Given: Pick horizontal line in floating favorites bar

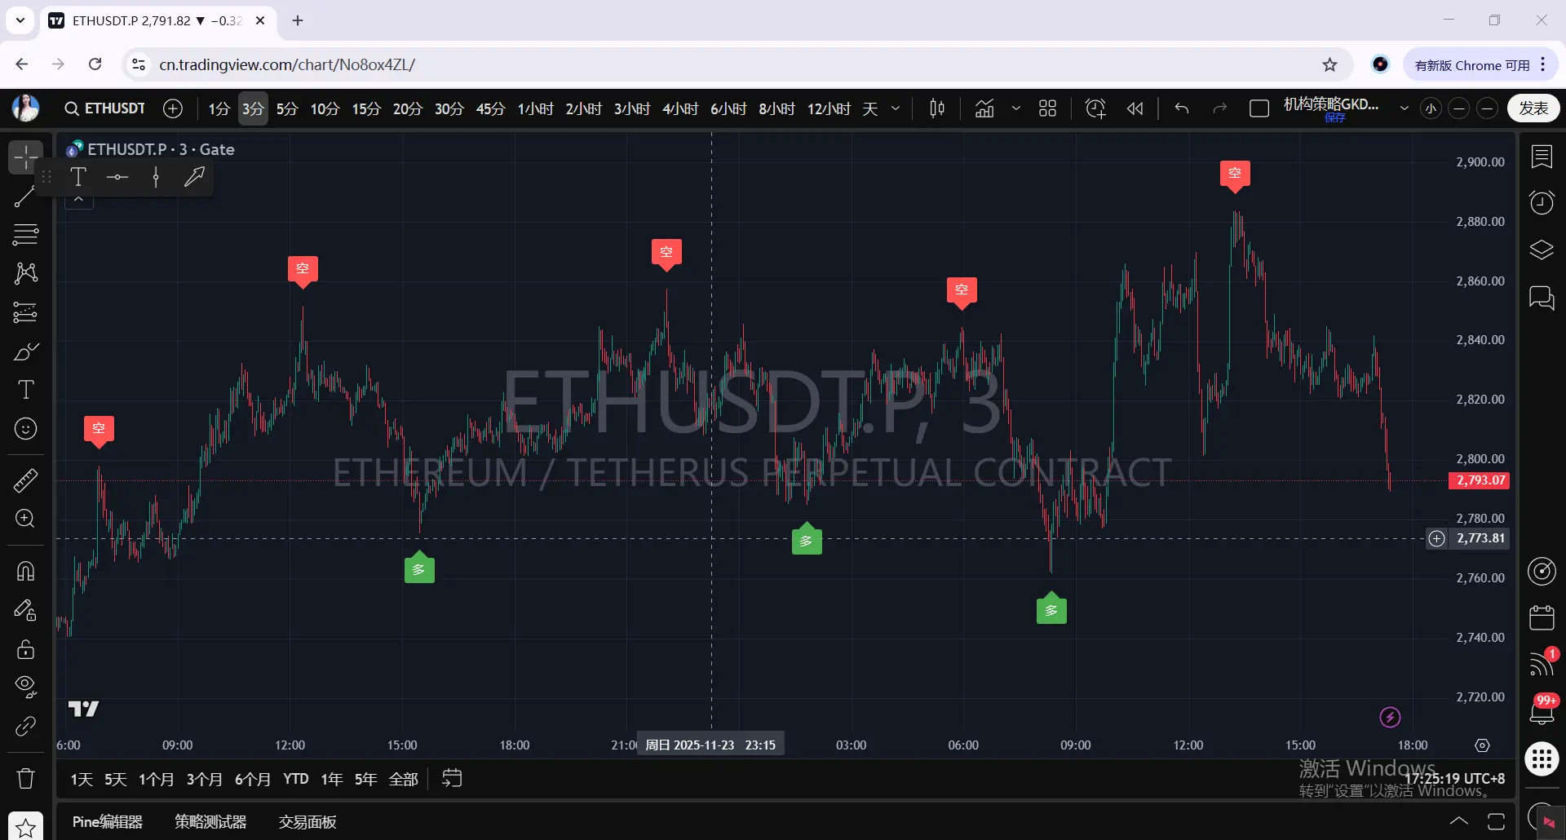Looking at the screenshot, I should point(117,177).
